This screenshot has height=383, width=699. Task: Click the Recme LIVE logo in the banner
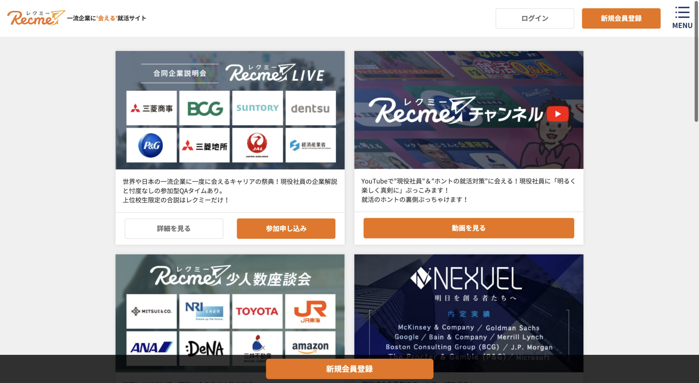[x=275, y=73]
